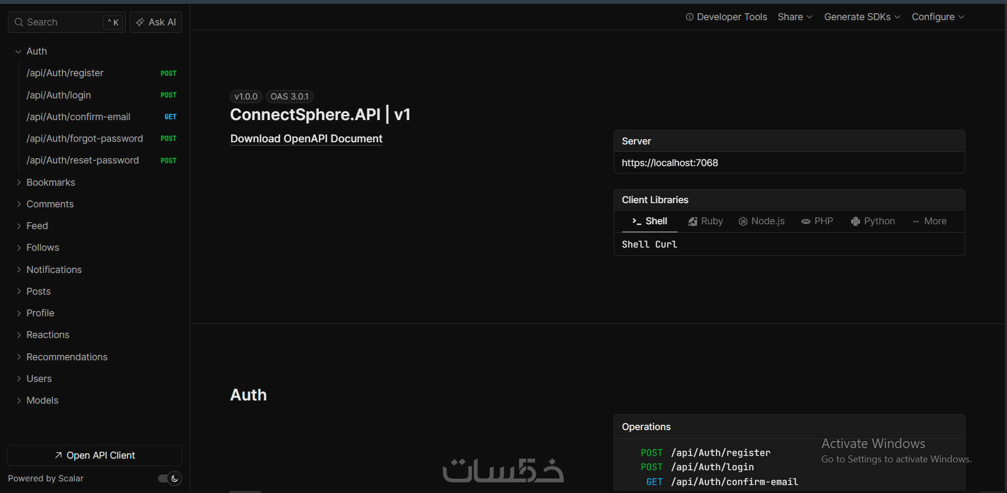This screenshot has height=493, width=1007.
Task: Click POST /api/Auth/register in Operations
Action: (x=705, y=453)
